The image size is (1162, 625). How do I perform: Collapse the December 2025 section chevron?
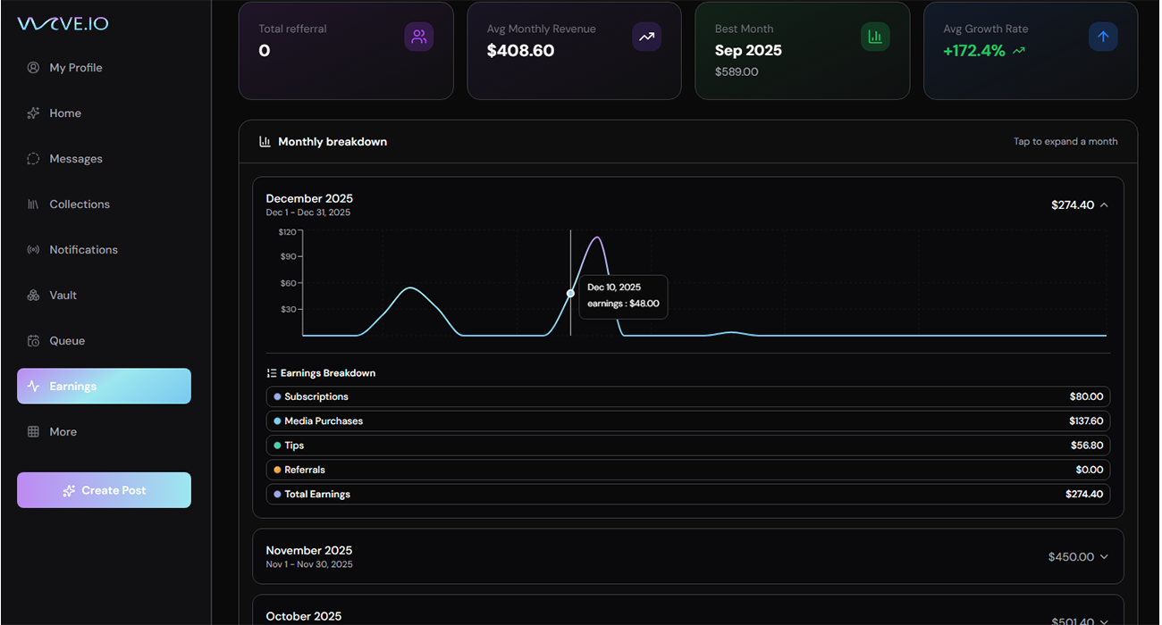coord(1104,205)
